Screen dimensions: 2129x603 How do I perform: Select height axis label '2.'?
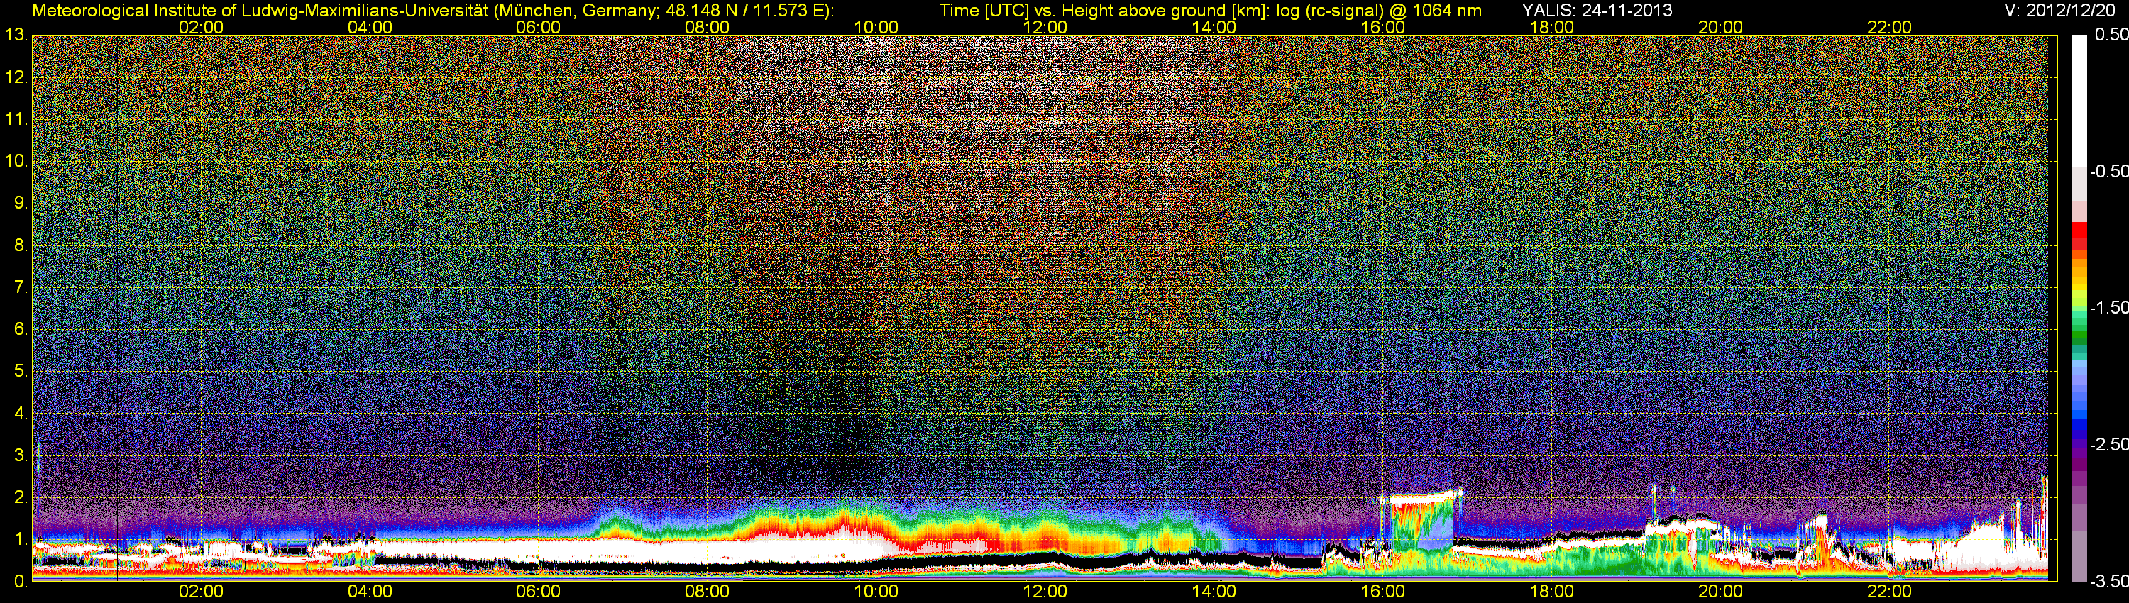coord(21,497)
